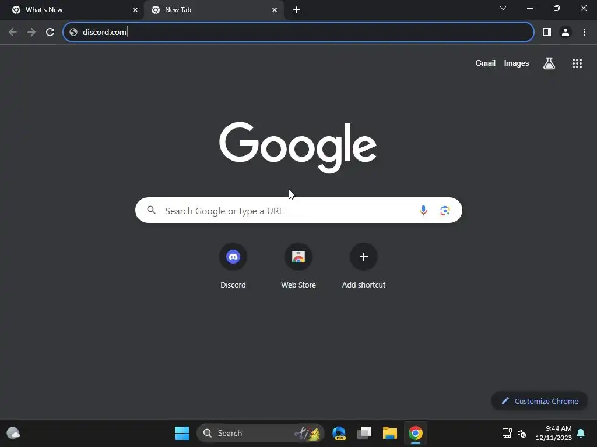Click the Chrome taskbar icon
Viewport: 597px width, 447px height.
(416, 433)
